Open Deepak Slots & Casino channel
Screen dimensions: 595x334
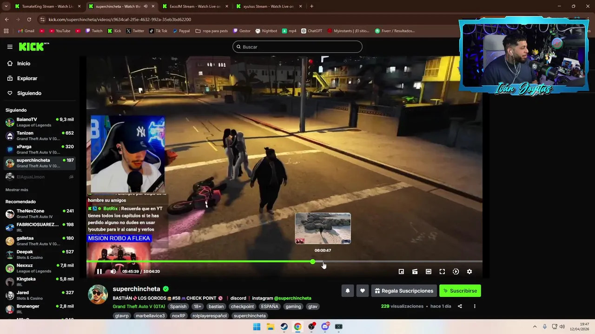(40, 254)
